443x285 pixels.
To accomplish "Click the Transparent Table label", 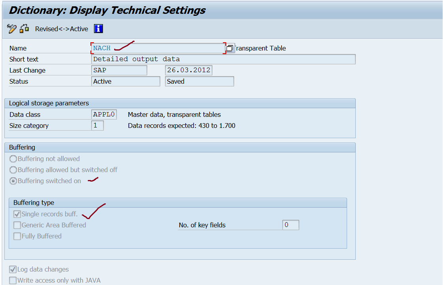I will pyautogui.click(x=260, y=48).
